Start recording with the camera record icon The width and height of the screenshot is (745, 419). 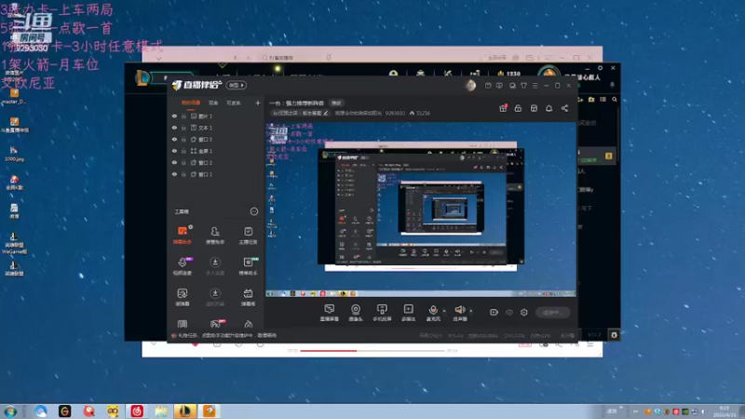[x=494, y=312]
